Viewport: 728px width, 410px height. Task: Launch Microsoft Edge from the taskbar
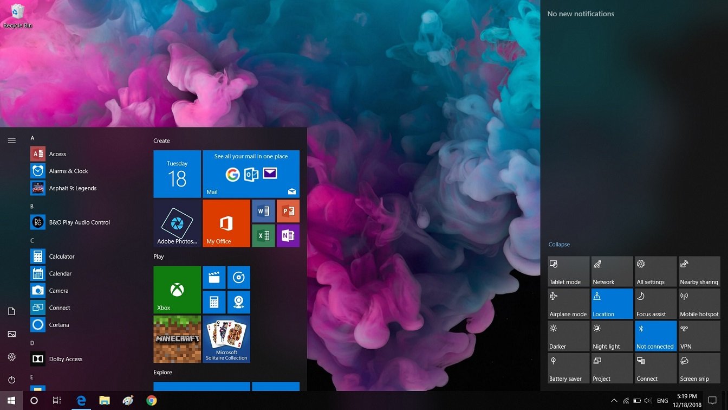(x=81, y=401)
